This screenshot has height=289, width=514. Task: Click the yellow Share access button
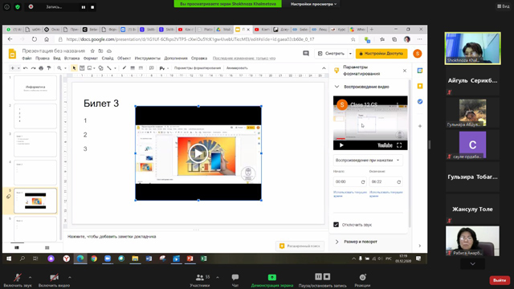pyautogui.click(x=381, y=54)
